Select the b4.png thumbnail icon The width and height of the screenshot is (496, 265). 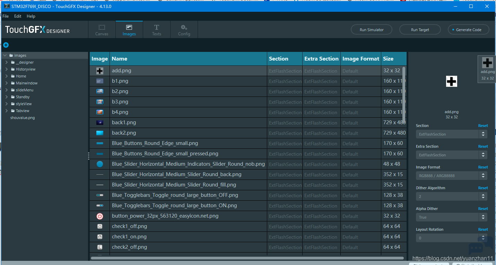pos(100,112)
